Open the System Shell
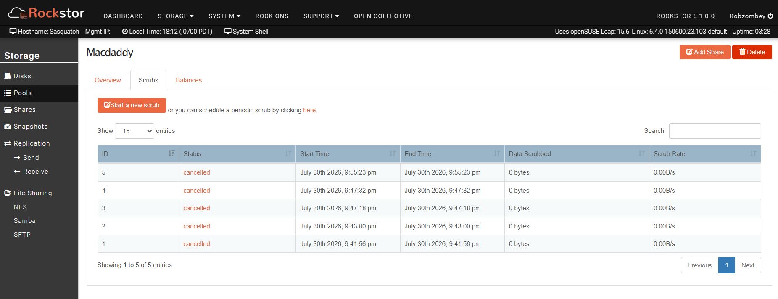 pos(246,32)
